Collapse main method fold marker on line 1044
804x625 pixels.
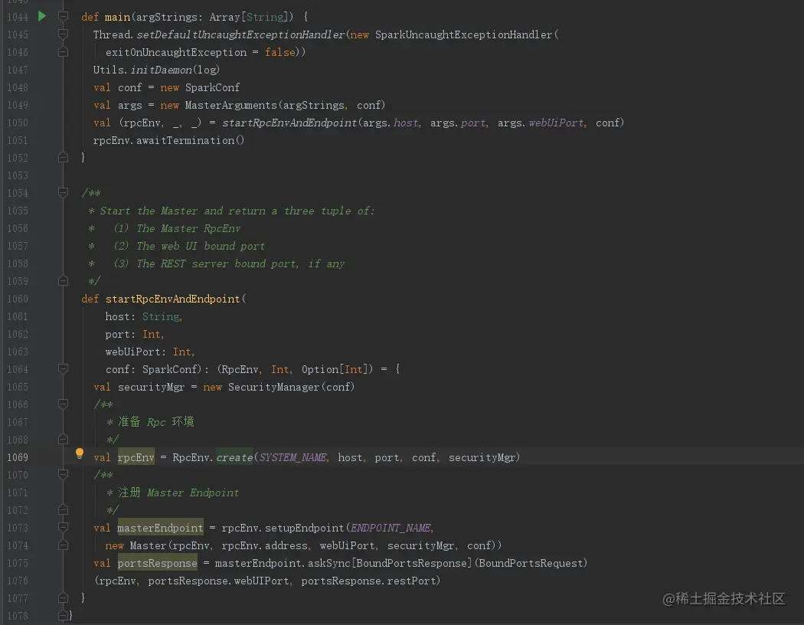point(63,17)
